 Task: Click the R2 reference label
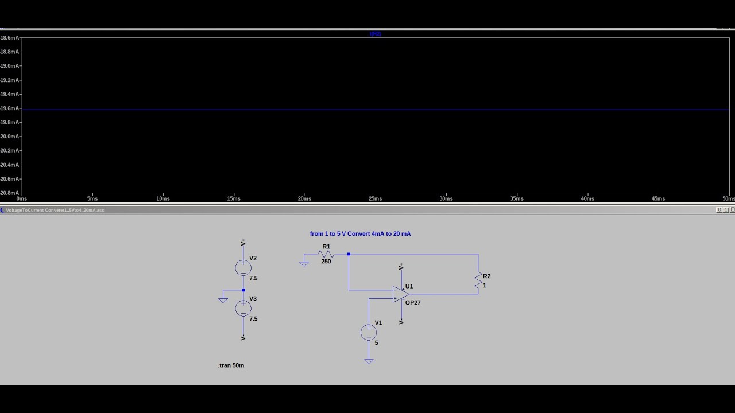tap(487, 276)
